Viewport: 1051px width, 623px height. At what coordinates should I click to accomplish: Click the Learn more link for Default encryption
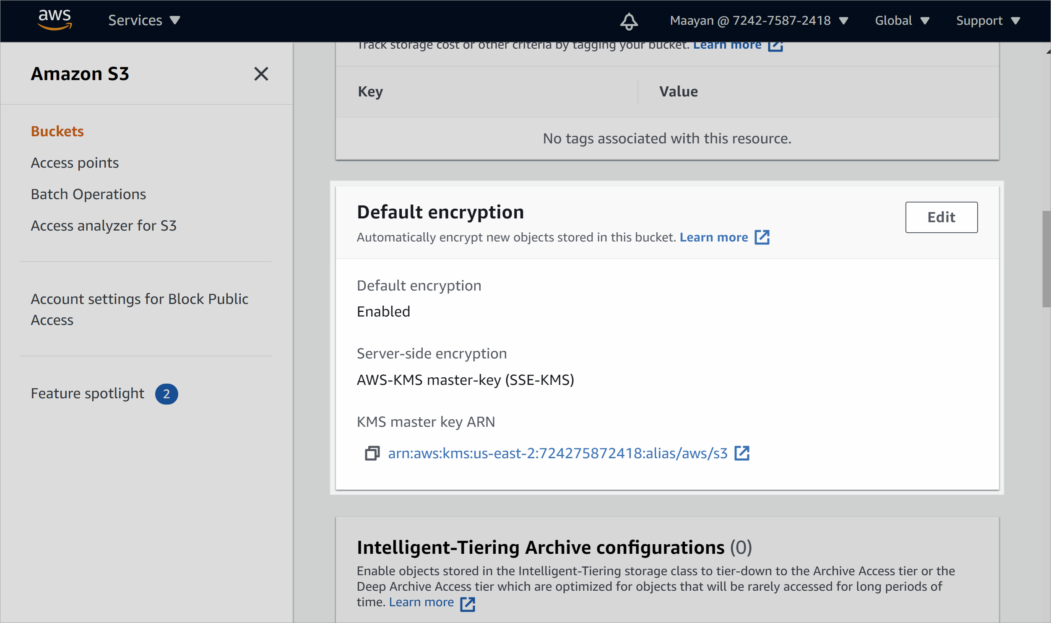[x=714, y=237]
